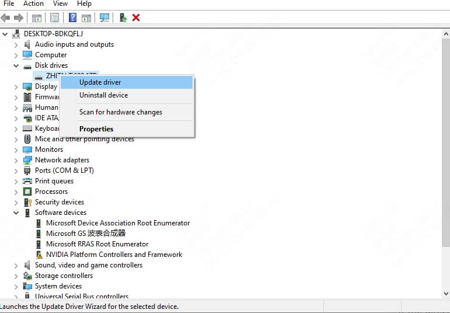The width and height of the screenshot is (450, 313).
Task: Select NVIDIA Platform Controllers and Framework
Action: (114, 255)
